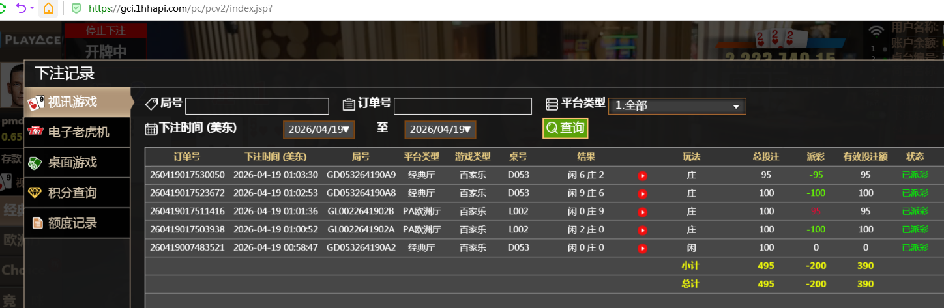Play the replay for order 260419017511416

(x=642, y=212)
